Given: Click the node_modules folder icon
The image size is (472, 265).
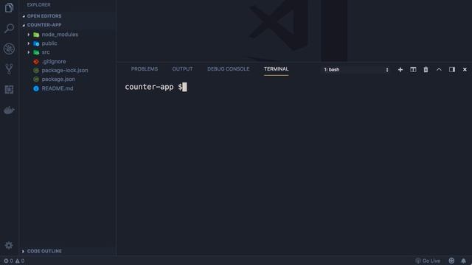Looking at the screenshot, I should [x=36, y=35].
